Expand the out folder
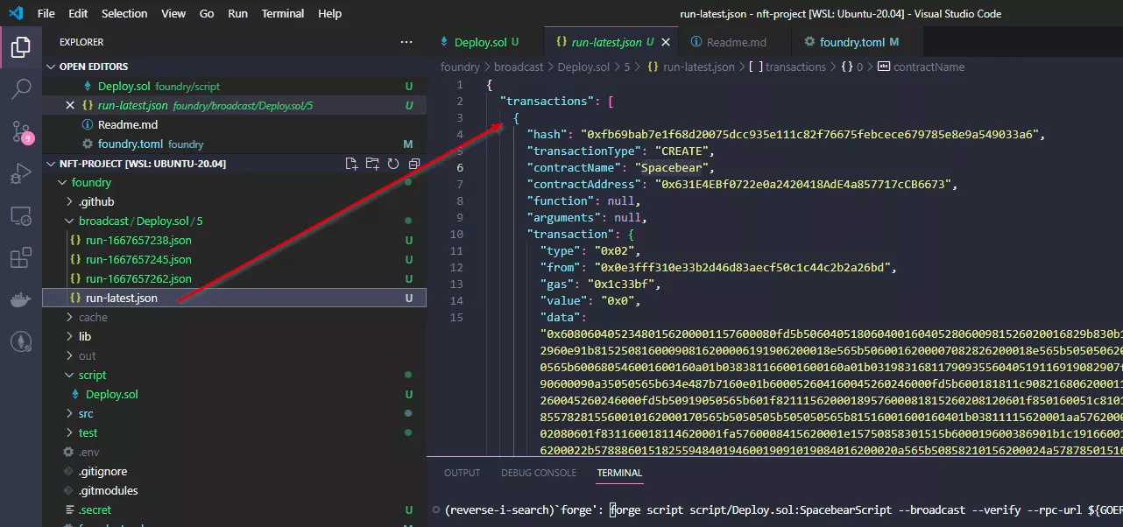The image size is (1123, 527). point(70,355)
